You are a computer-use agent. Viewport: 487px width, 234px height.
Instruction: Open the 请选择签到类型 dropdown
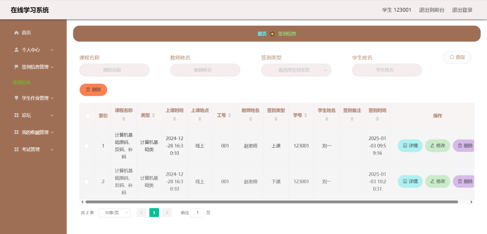click(x=296, y=70)
